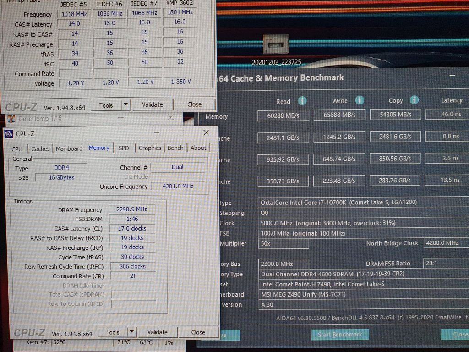The image size is (469, 352).
Task: Switch to the CPU tab in CPU-Z
Action: 17,149
